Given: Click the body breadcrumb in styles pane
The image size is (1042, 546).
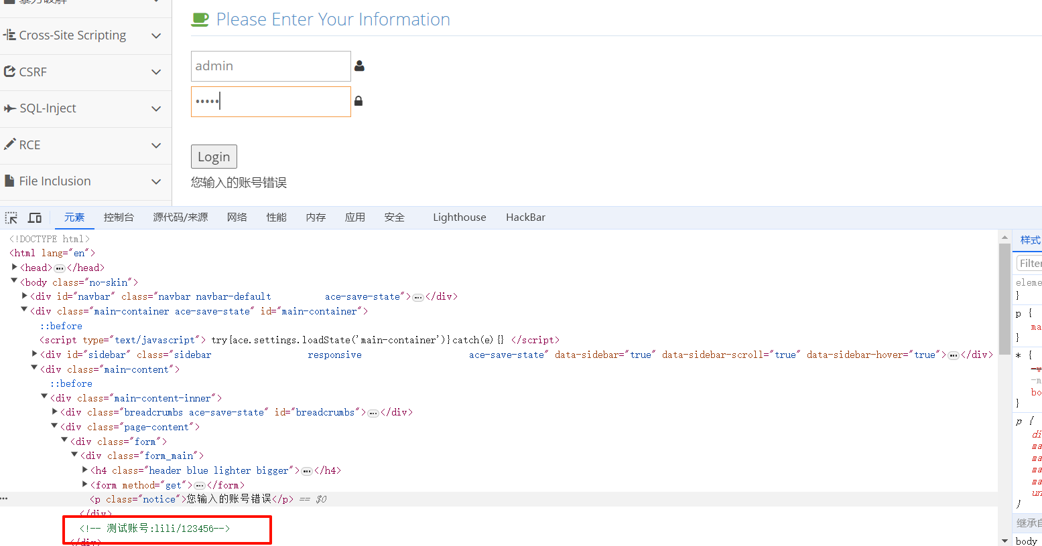Looking at the screenshot, I should (1026, 541).
